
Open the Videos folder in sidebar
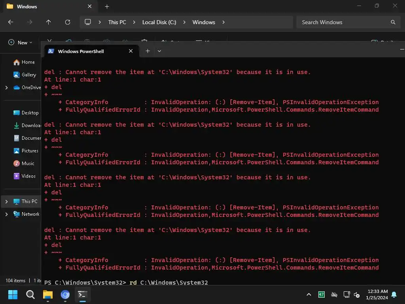(x=25, y=176)
